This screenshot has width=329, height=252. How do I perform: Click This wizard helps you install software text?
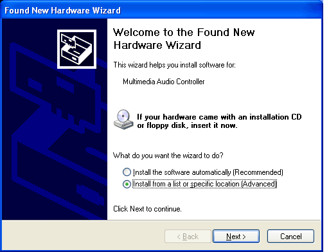[x=174, y=65]
